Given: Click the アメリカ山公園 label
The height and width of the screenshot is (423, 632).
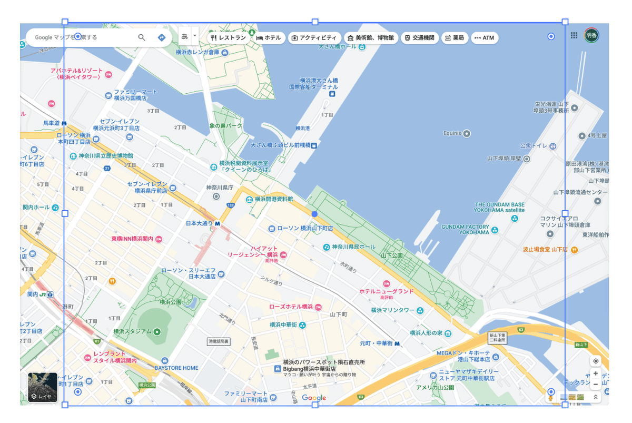Looking at the screenshot, I should click(435, 388).
